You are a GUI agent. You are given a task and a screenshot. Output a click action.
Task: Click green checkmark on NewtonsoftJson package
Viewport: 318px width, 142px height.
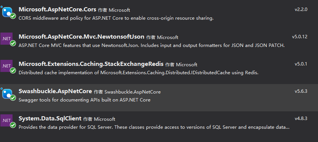13,44
